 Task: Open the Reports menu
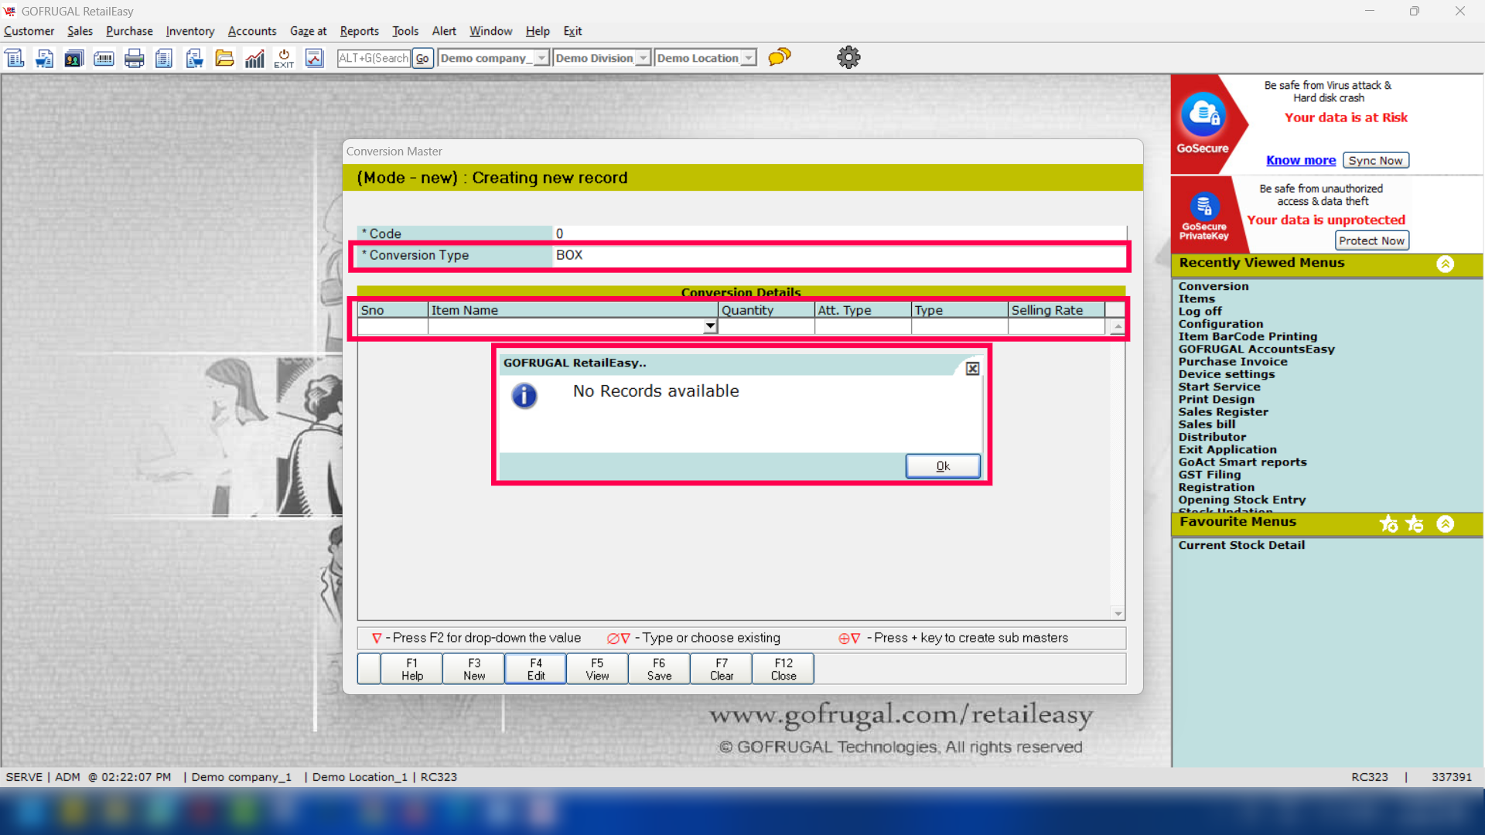pos(359,31)
